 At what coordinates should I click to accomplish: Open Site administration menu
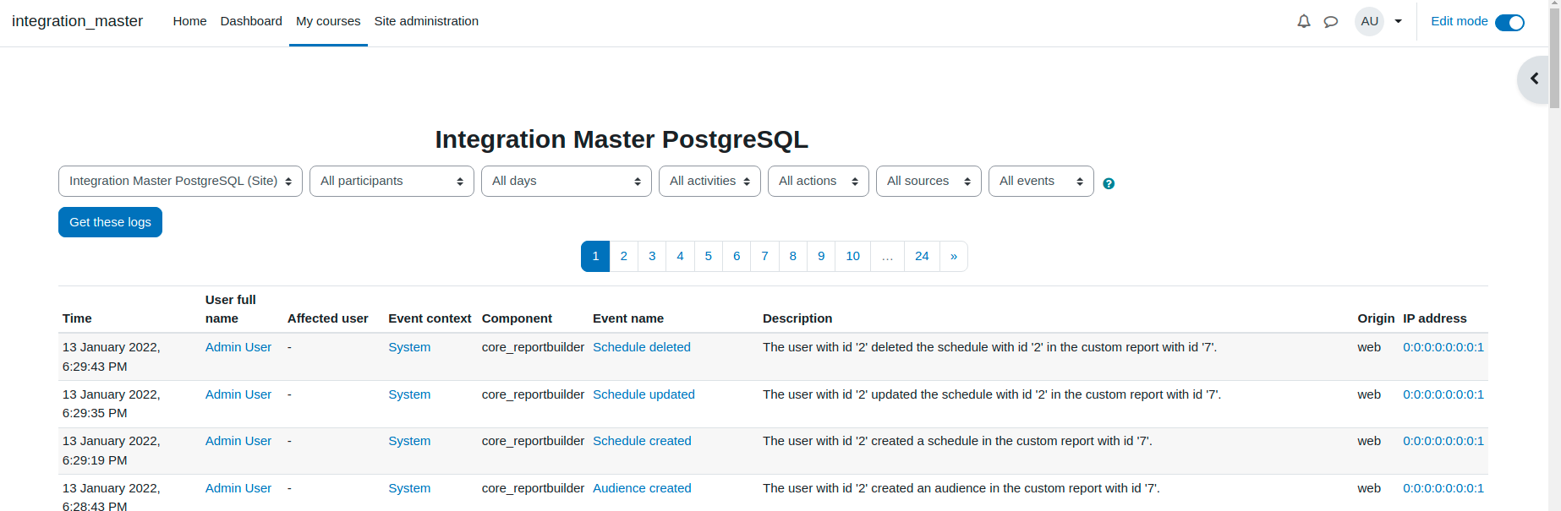click(426, 21)
